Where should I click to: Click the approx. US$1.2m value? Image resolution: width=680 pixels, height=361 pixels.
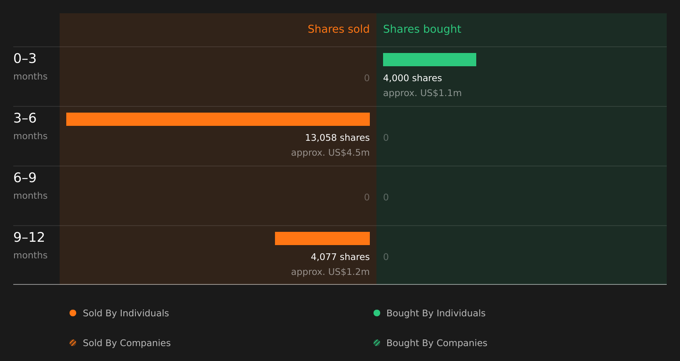(x=330, y=272)
